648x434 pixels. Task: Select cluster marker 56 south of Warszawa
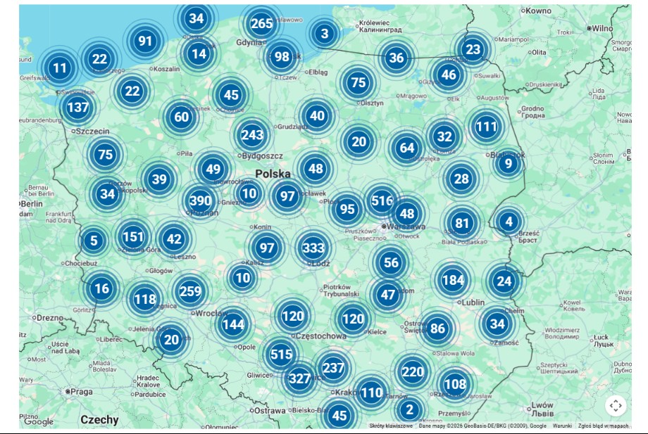pyautogui.click(x=391, y=262)
